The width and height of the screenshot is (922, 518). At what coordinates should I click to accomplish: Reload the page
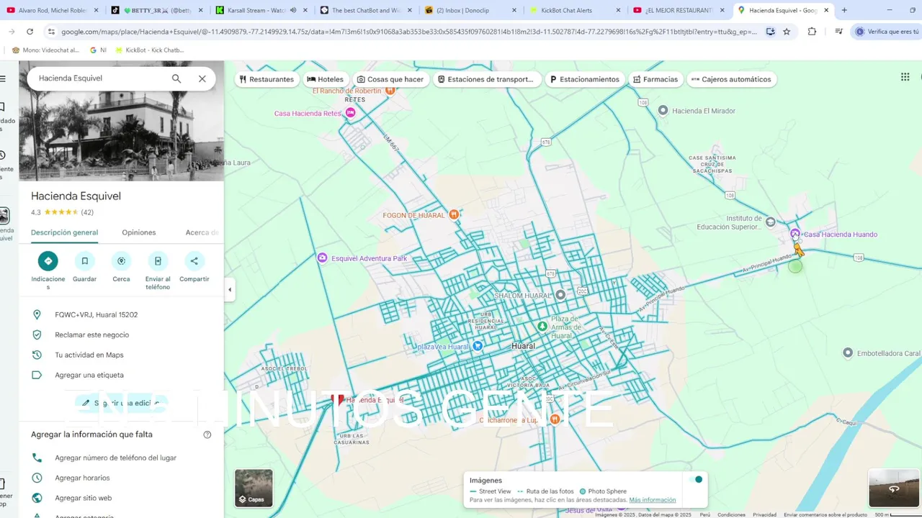(x=30, y=32)
